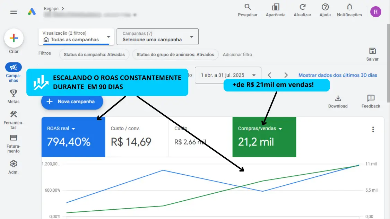The width and height of the screenshot is (390, 219).
Task: Open the Feedback icon
Action: (371, 98)
